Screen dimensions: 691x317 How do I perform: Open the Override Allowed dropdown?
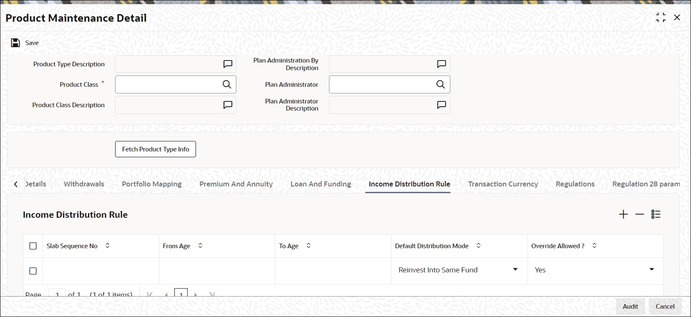[651, 270]
